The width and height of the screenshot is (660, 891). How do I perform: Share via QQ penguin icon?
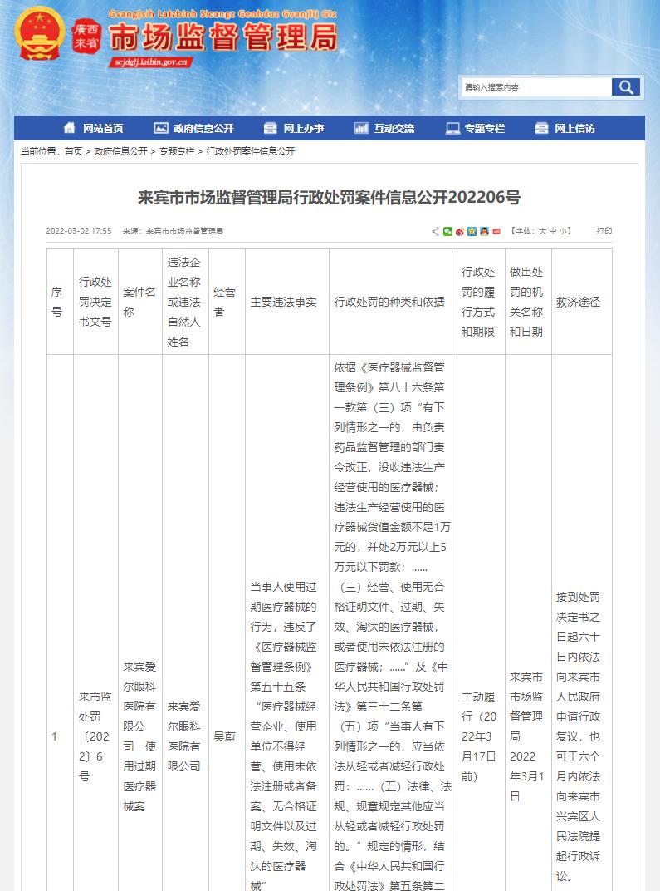[484, 231]
